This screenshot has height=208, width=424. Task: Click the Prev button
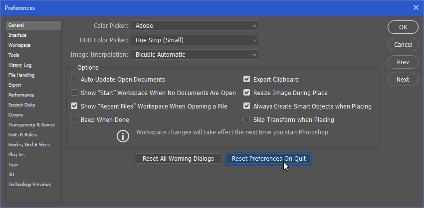pyautogui.click(x=403, y=62)
